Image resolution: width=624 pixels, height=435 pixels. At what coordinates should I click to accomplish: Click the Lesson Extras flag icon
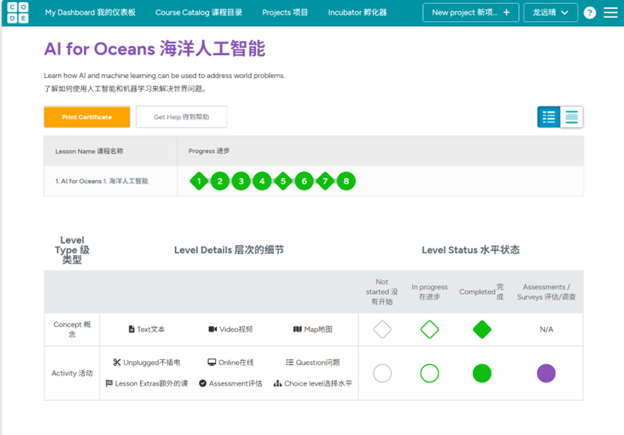(109, 383)
